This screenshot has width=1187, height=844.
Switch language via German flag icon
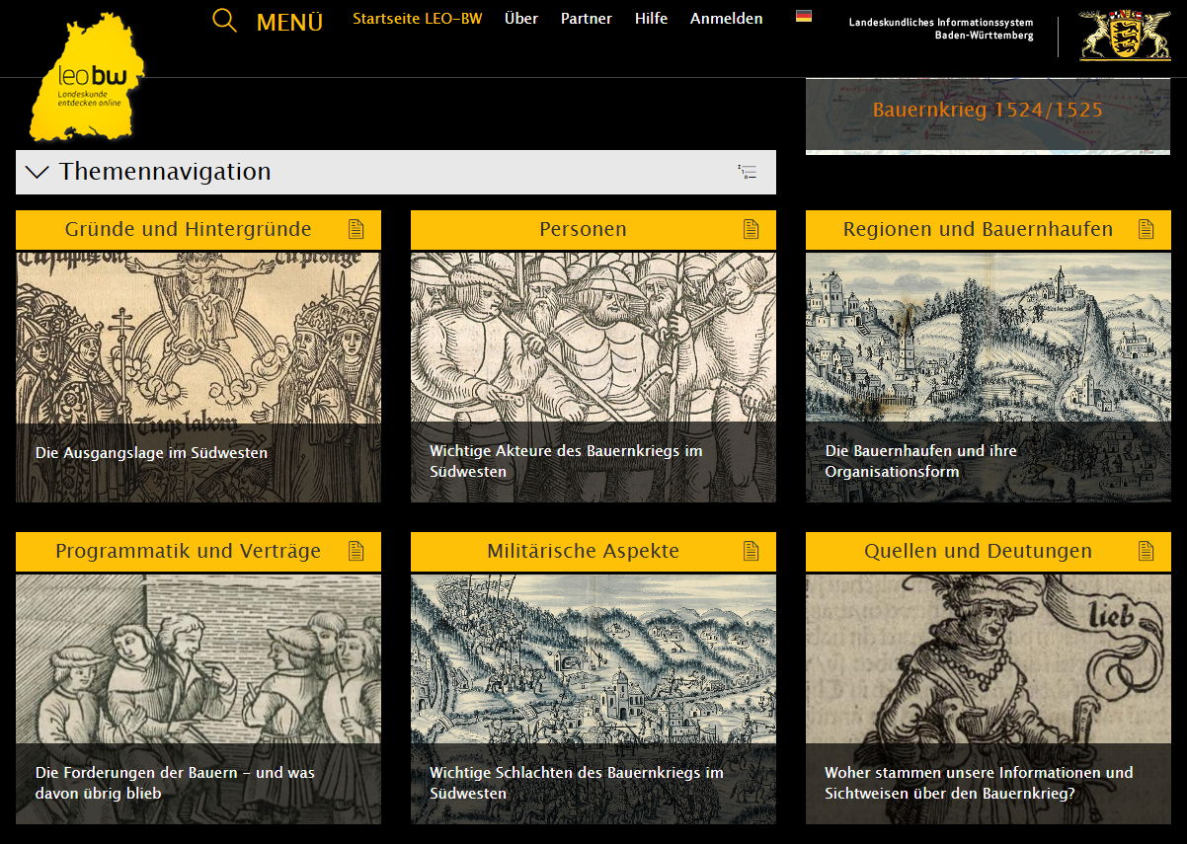804,16
